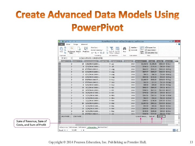Open Get External Data icon

[71, 48]
